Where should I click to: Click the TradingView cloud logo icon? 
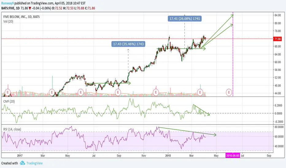22,163
